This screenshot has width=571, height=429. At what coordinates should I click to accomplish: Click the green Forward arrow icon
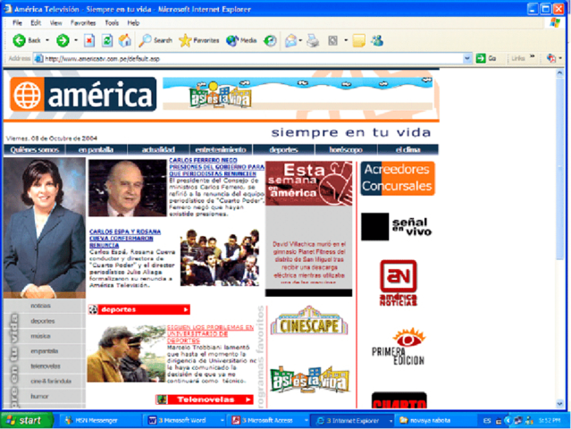63,40
